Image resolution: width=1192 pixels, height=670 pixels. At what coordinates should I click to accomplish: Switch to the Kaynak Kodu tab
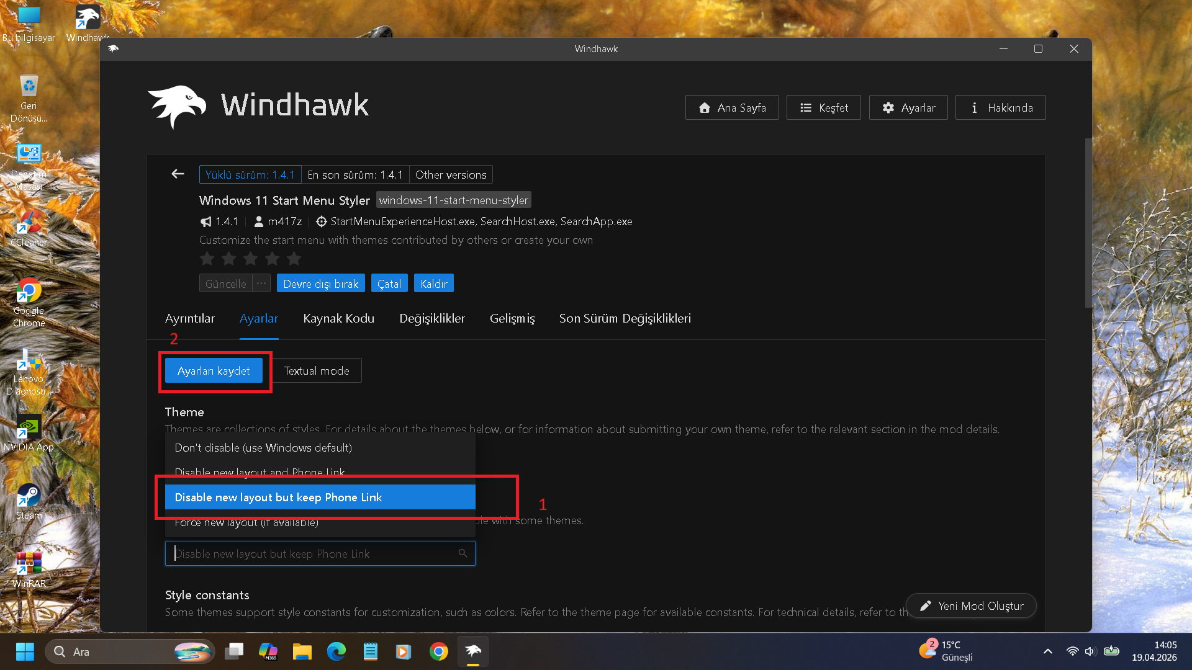(339, 318)
